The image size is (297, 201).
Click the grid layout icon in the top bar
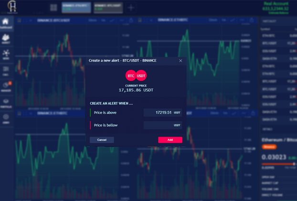[53, 8]
